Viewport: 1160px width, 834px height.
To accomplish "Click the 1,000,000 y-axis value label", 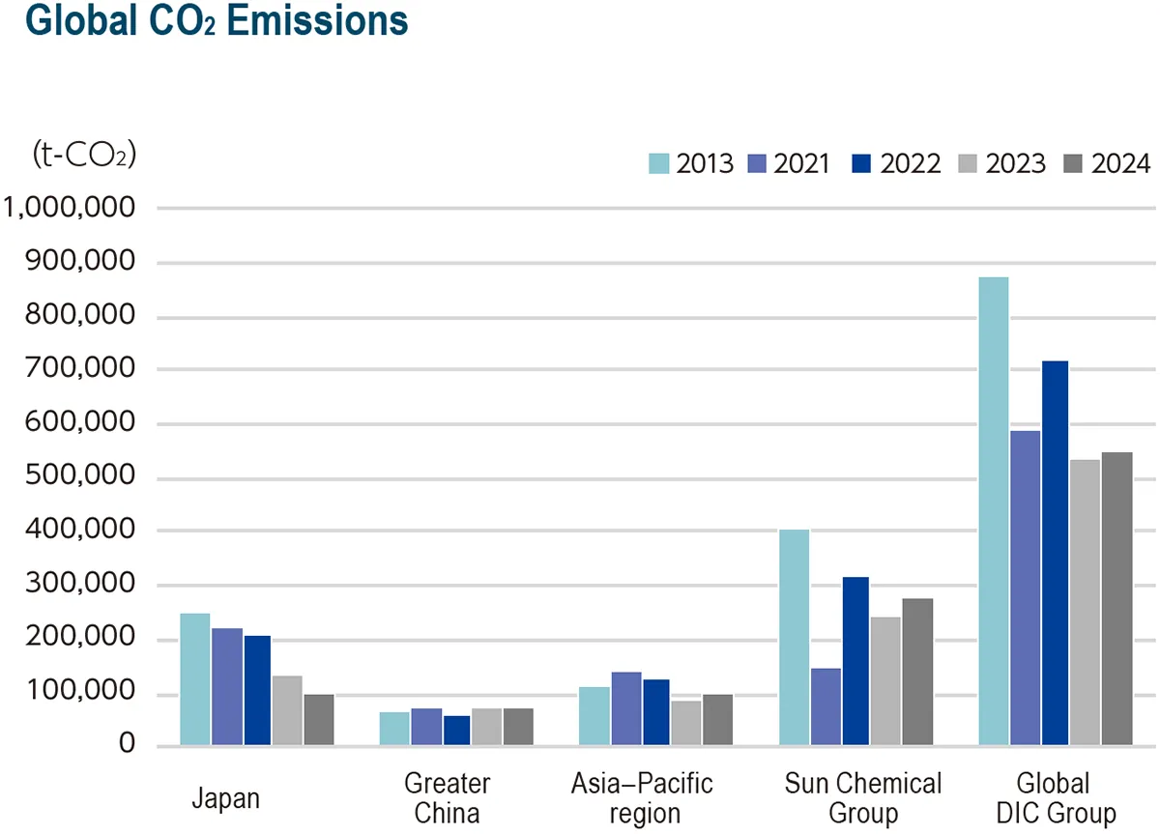I will [x=74, y=209].
